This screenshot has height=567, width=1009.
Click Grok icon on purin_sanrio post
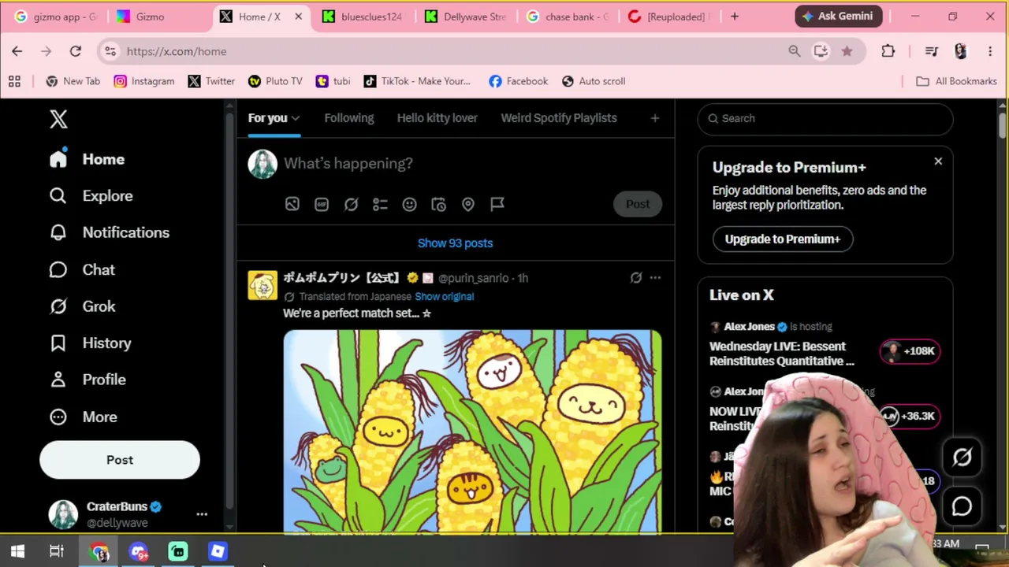636,278
